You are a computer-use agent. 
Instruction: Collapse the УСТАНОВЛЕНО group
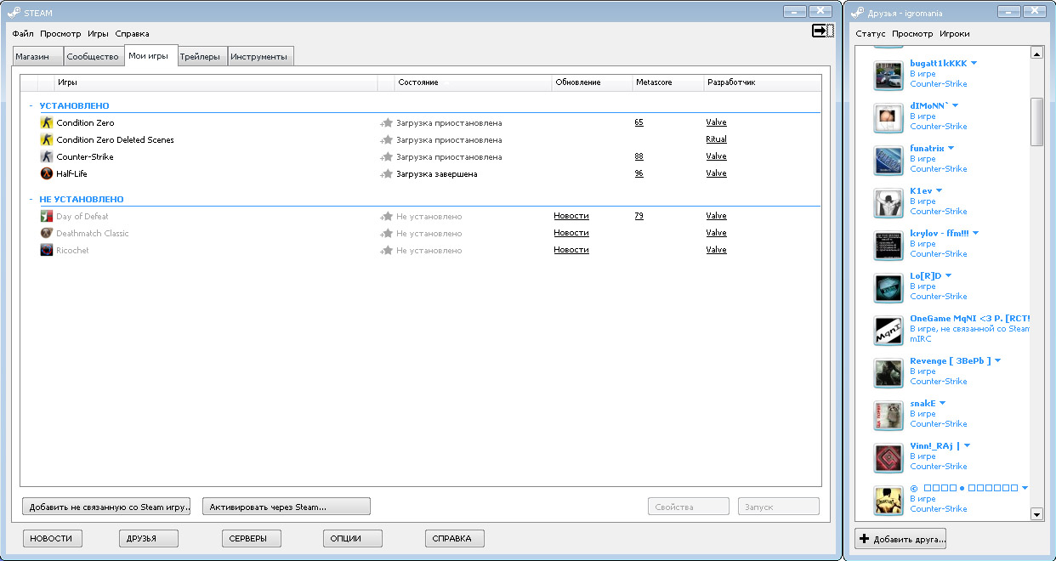[x=31, y=106]
